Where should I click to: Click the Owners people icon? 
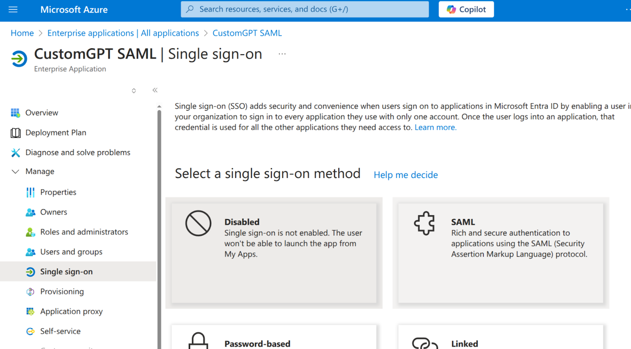(x=30, y=212)
